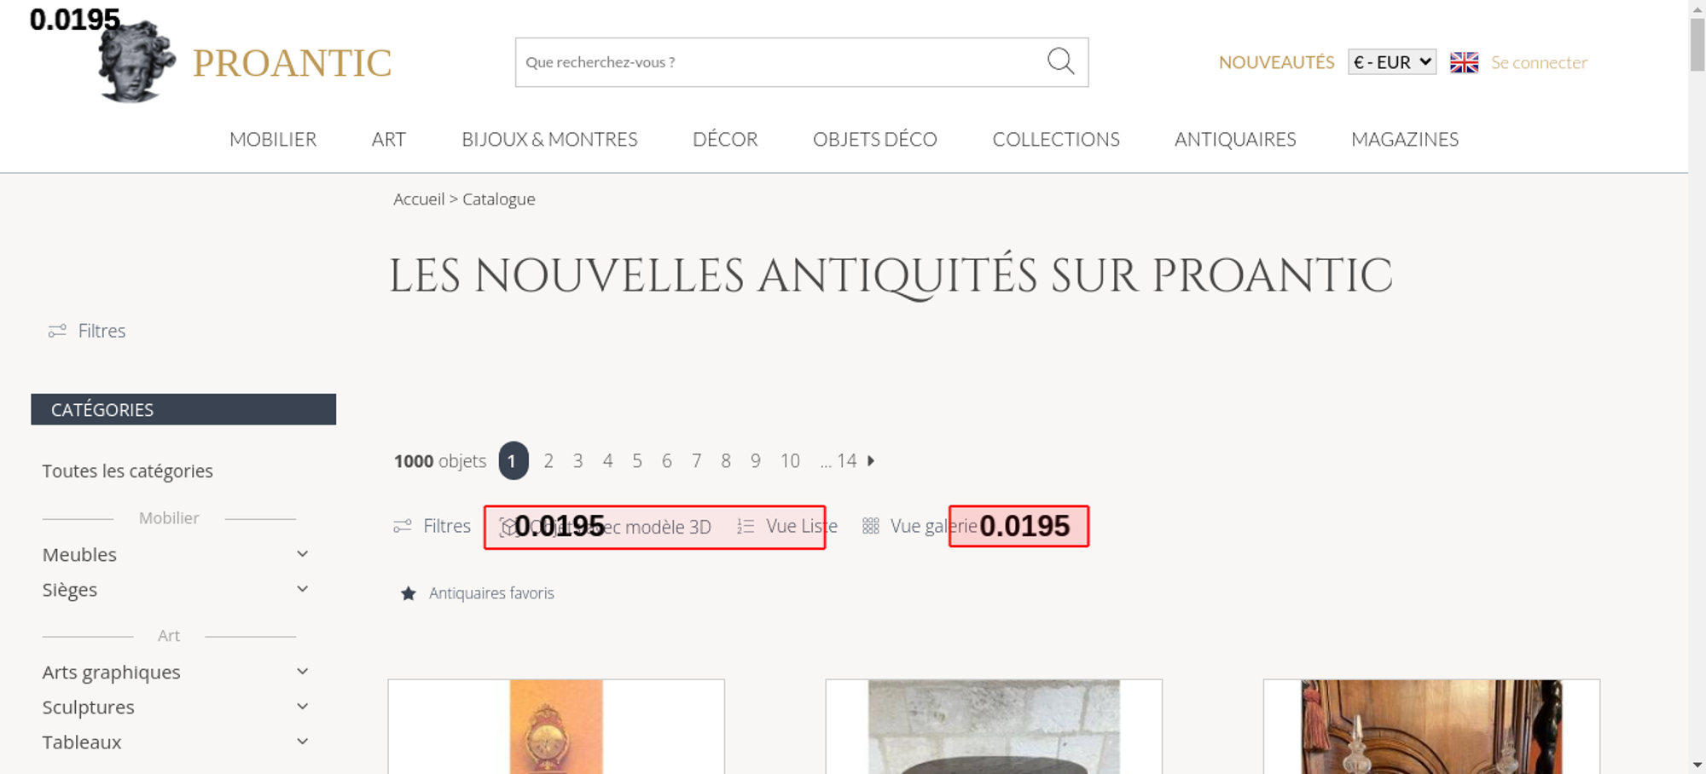
Task: Expand the Meubles category
Action: 302,554
